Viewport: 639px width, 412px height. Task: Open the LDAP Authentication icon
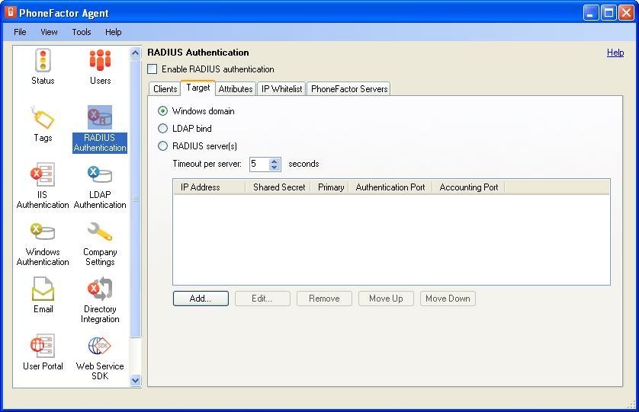[x=100, y=174]
